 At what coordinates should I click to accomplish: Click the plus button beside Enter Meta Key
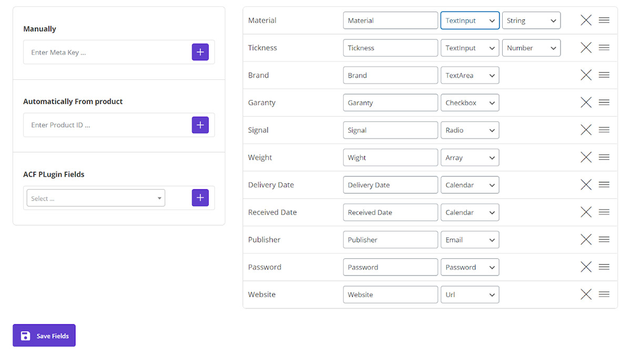pyautogui.click(x=200, y=52)
